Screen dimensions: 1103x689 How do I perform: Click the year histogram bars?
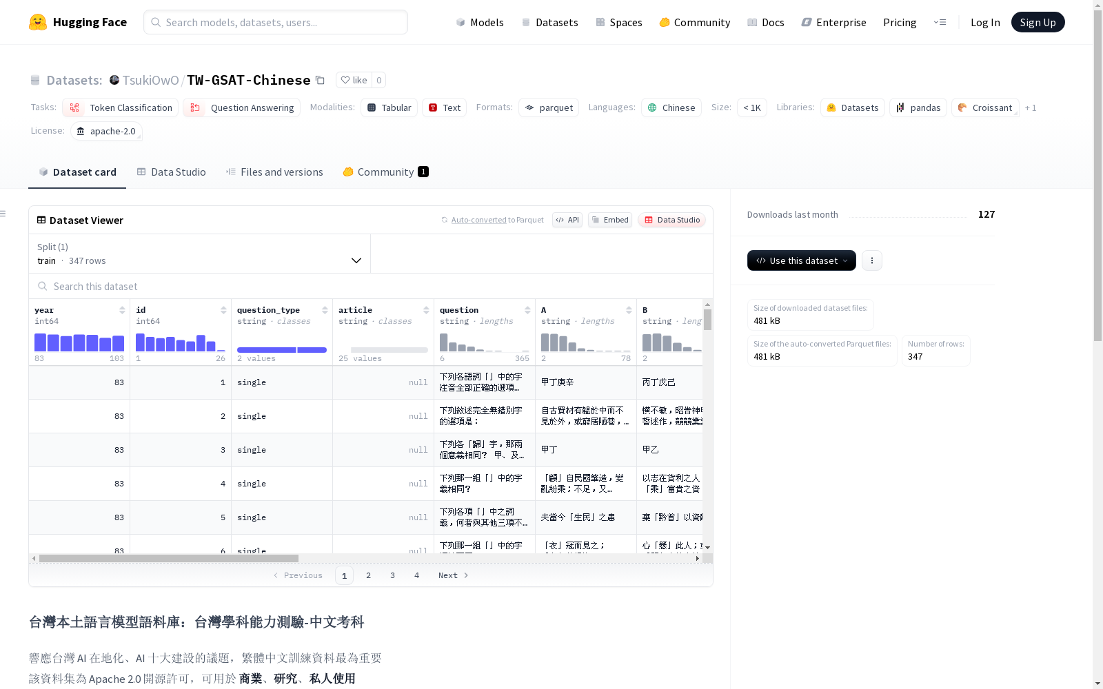click(79, 342)
